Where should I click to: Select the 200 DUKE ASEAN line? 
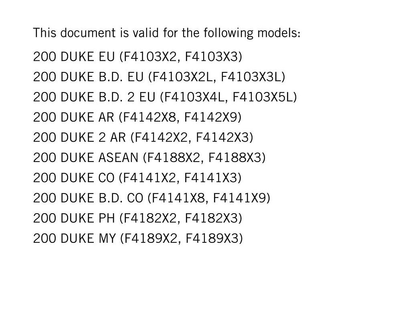149,158
